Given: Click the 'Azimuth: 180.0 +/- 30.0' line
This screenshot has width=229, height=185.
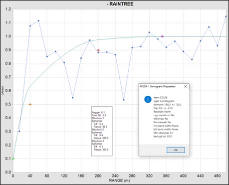Looking at the screenshot, I should [x=167, y=105].
